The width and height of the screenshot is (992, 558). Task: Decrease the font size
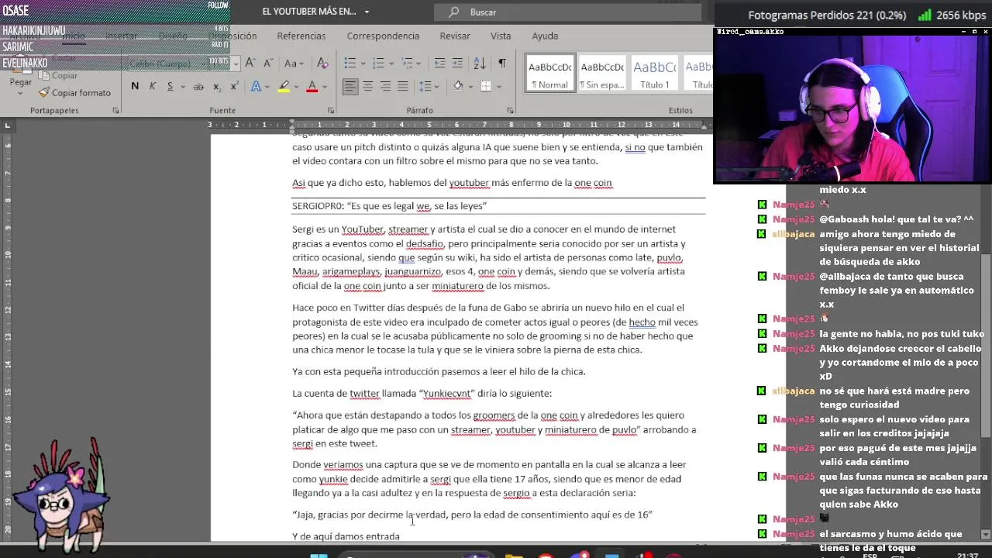[268, 63]
